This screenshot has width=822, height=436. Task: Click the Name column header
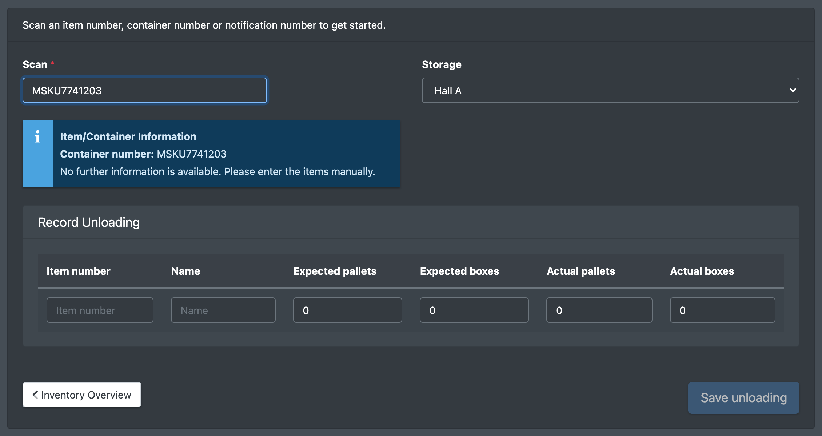pyautogui.click(x=185, y=271)
